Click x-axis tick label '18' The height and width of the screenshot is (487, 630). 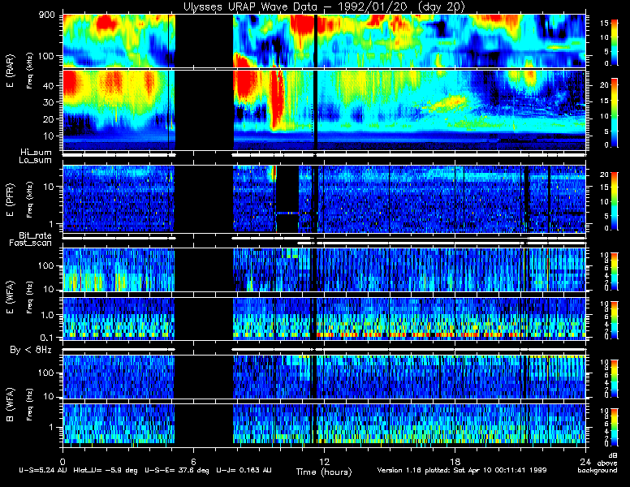tap(455, 461)
